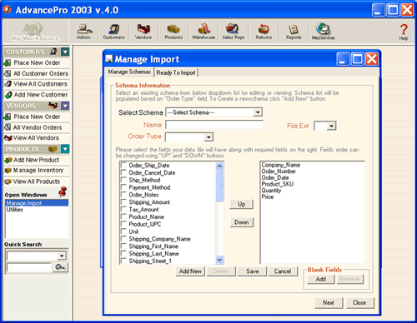Click the Add New schema button
The image size is (417, 323).
tap(190, 271)
